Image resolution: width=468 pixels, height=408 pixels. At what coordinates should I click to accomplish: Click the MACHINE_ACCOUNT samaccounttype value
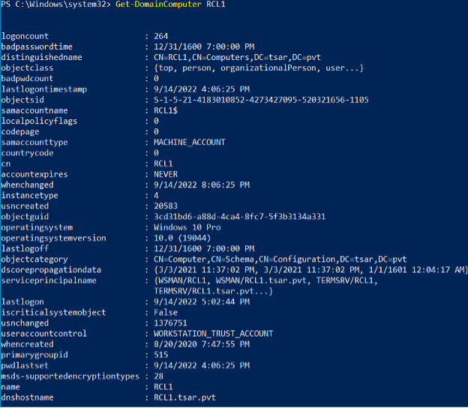coord(190,142)
